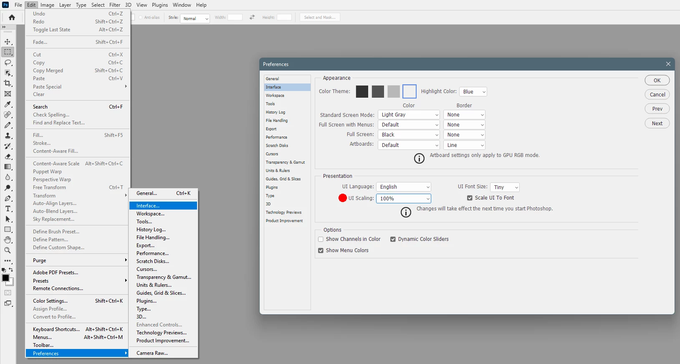This screenshot has height=364, width=680.
Task: Click the Width input field
Action: tap(235, 18)
